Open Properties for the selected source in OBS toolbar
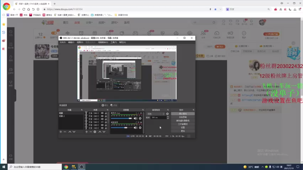The image size is (303, 170). tap(105, 105)
